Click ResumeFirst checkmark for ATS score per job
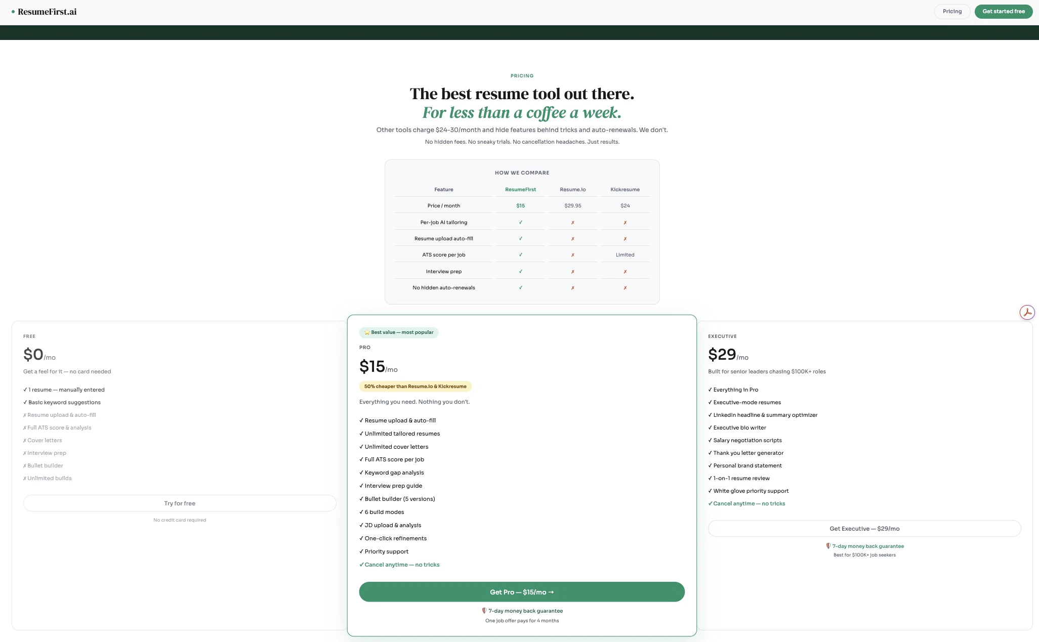Image resolution: width=1039 pixels, height=642 pixels. pyautogui.click(x=520, y=255)
